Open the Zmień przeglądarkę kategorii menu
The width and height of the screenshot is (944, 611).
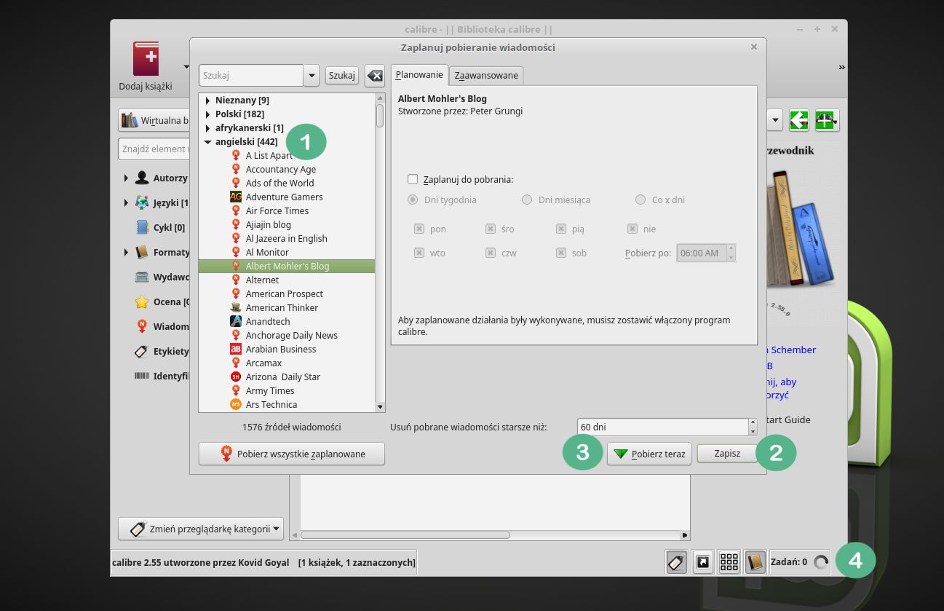click(x=201, y=529)
